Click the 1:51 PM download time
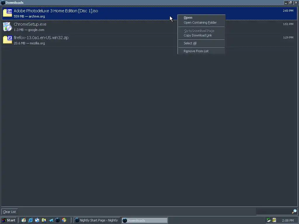The image size is (299, 224). (288, 24)
